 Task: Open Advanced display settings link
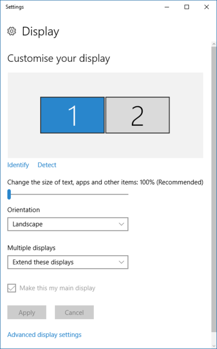44,335
